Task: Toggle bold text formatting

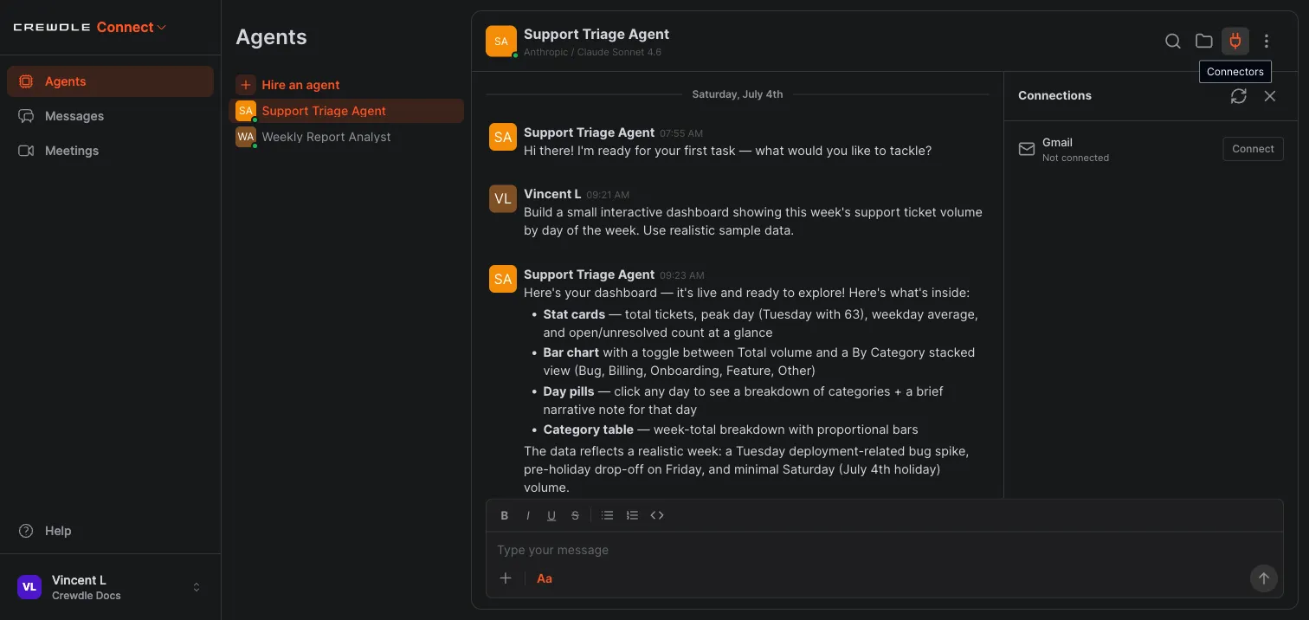Action: (x=505, y=515)
